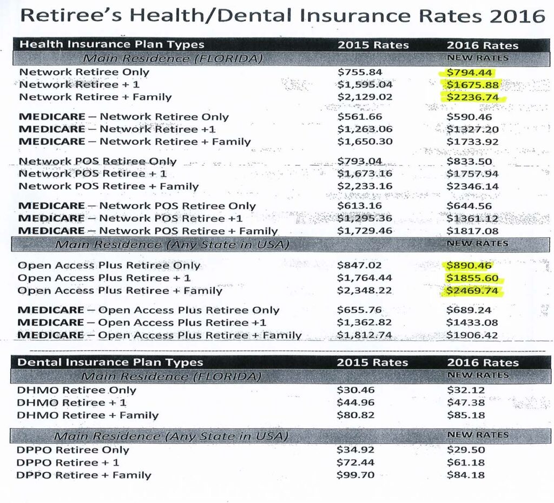Click the highlighted $1855.60 rate
The image size is (554, 503).
[x=473, y=278]
